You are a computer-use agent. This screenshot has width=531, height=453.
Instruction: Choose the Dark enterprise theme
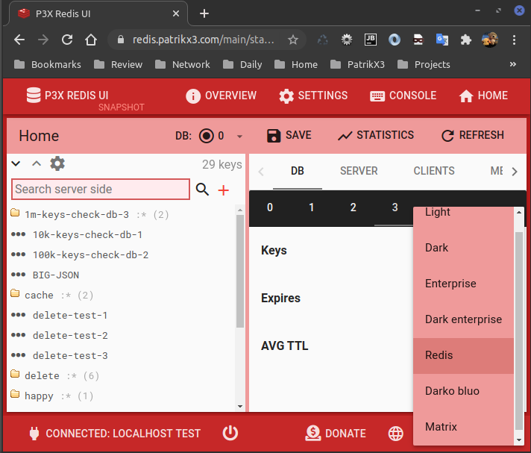pos(463,319)
